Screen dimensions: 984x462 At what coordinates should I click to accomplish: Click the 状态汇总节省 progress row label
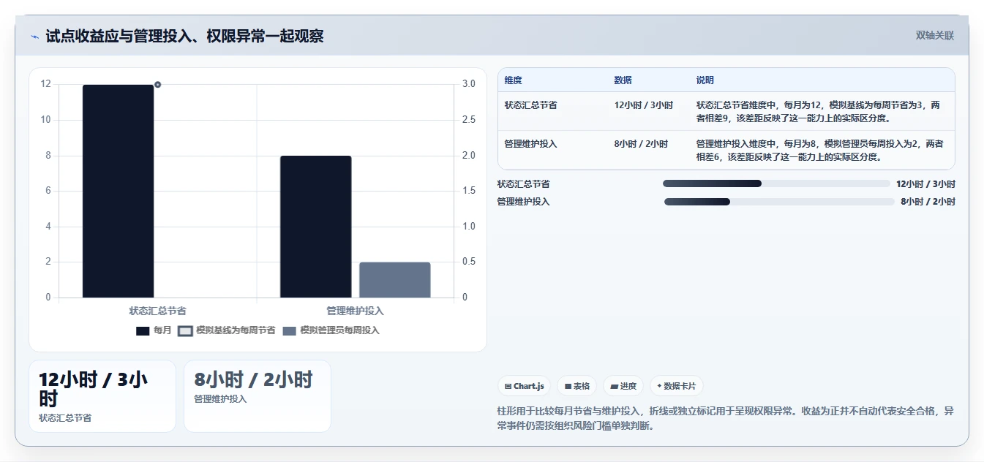tap(524, 184)
